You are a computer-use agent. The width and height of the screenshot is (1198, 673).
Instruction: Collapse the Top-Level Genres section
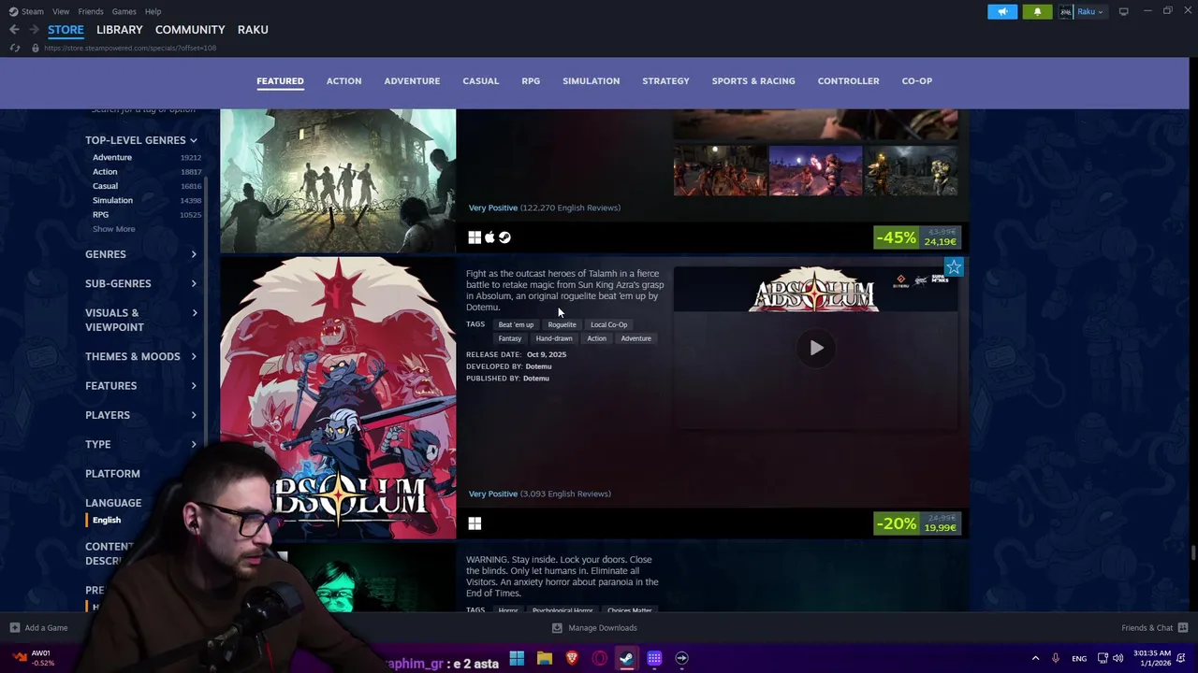coord(141,140)
